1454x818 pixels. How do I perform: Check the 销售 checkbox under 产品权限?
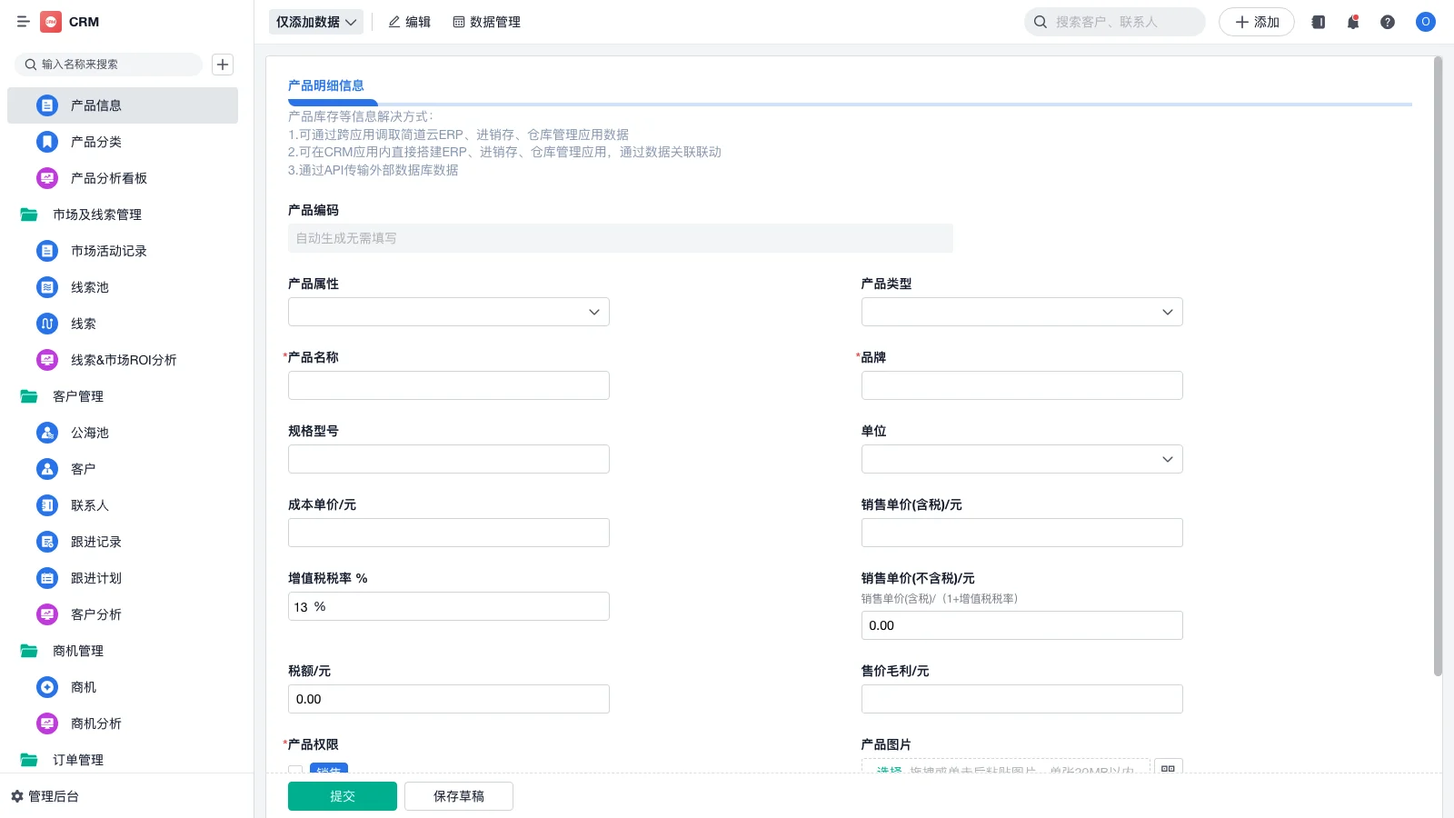[x=294, y=771]
